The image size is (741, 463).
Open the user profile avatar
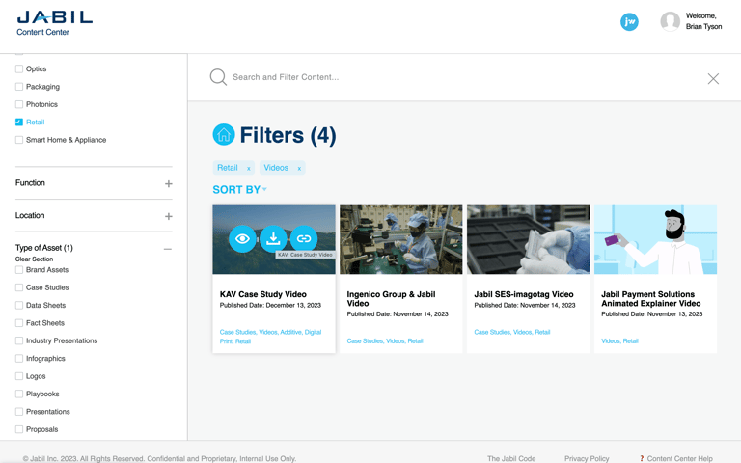click(670, 21)
